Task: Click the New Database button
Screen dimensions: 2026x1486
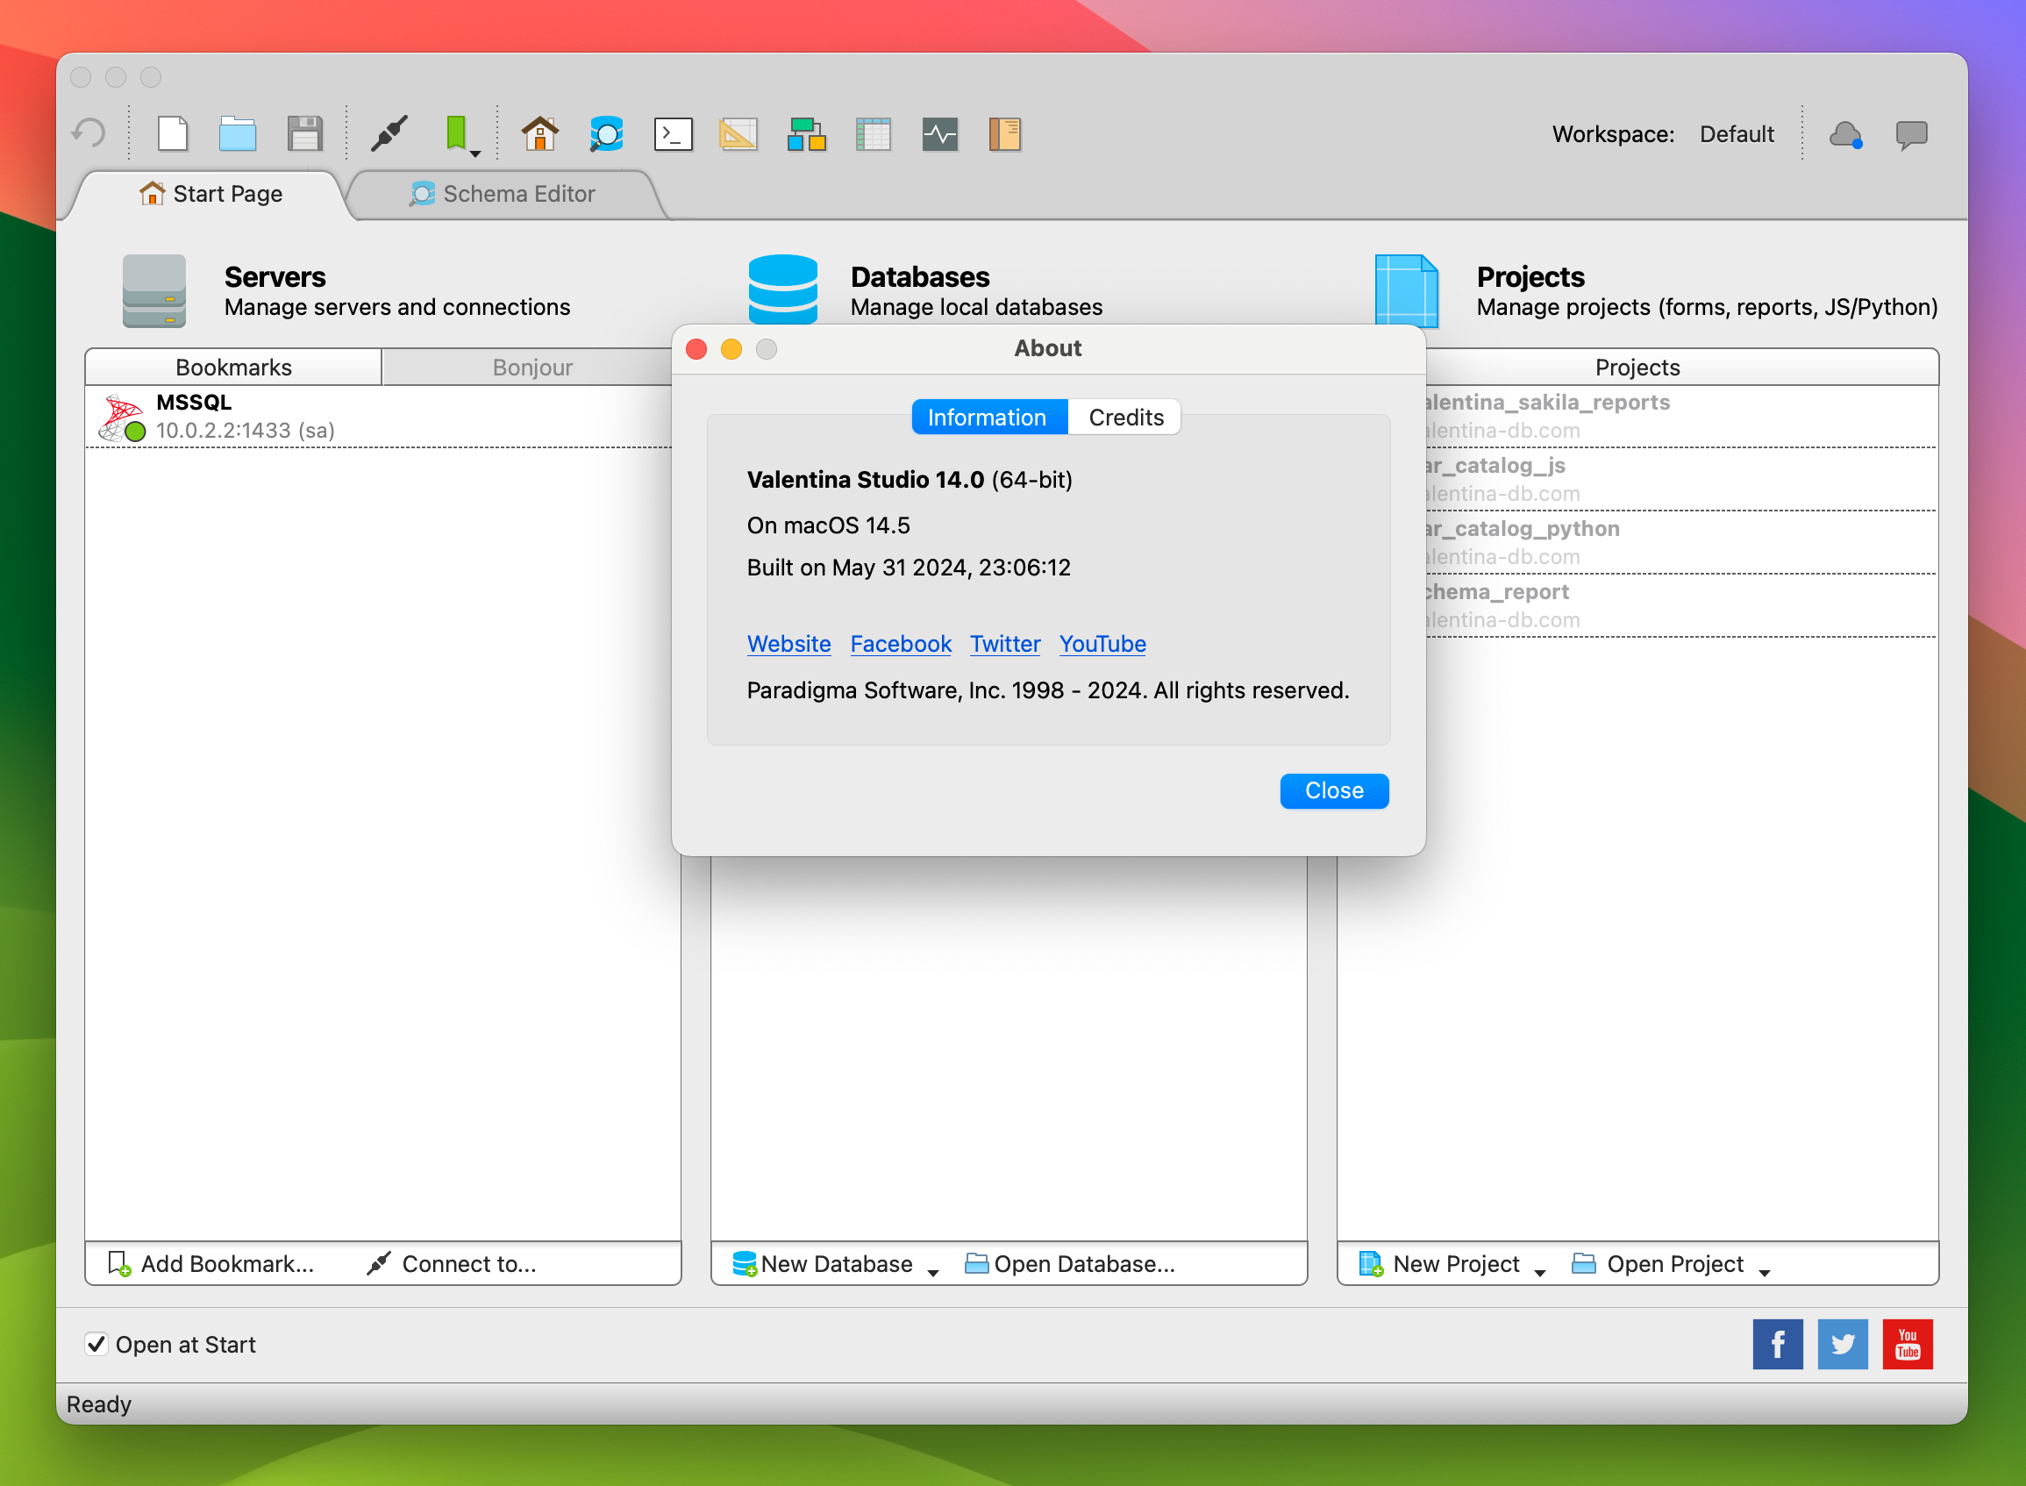Action: 823,1264
